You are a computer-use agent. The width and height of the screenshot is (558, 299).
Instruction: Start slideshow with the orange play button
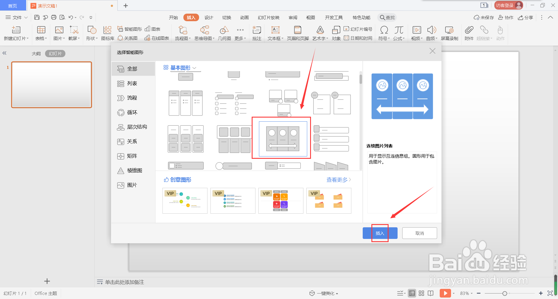pyautogui.click(x=445, y=293)
